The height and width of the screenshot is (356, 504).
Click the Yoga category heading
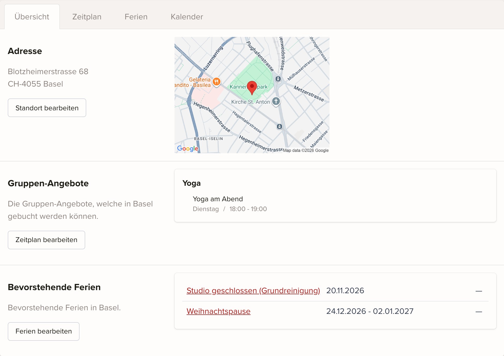[x=192, y=183]
